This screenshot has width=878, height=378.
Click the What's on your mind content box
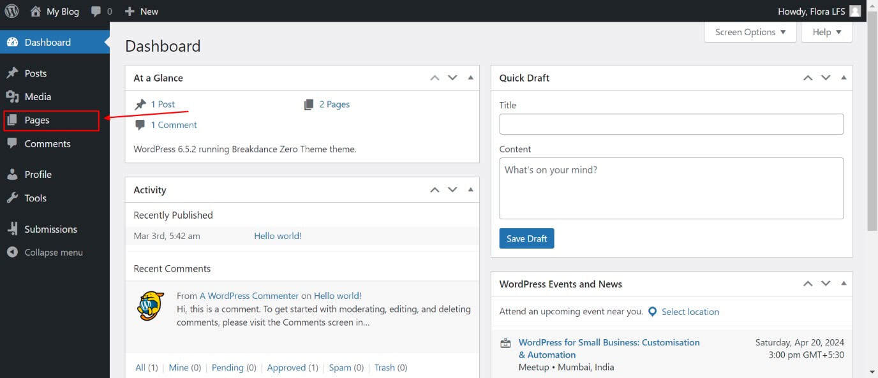click(671, 188)
